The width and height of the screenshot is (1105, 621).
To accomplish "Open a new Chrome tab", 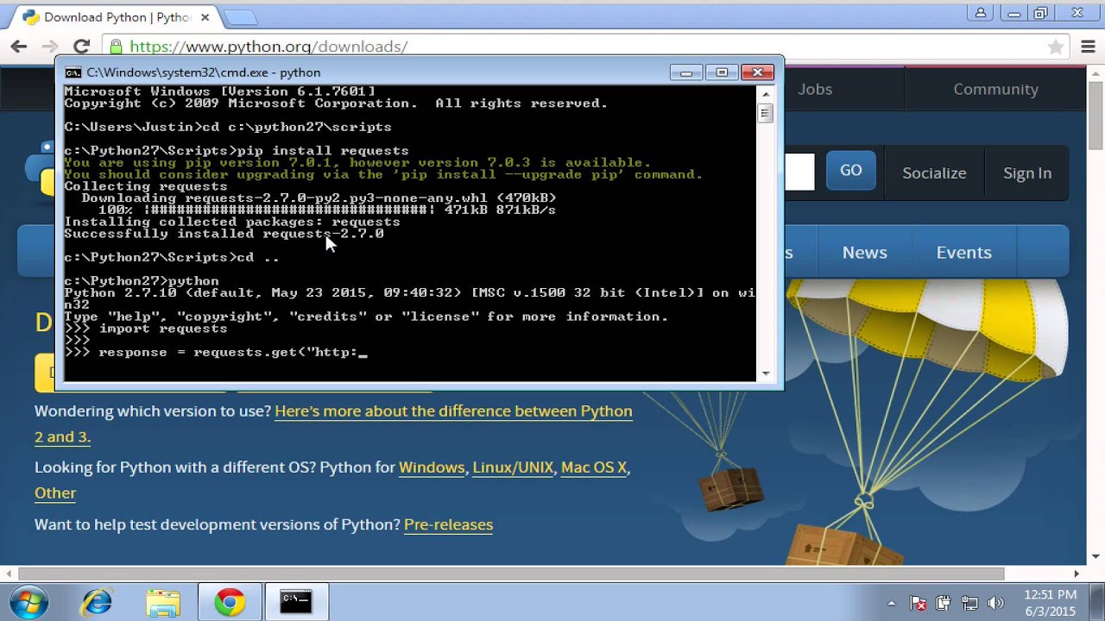I will 240,17.
